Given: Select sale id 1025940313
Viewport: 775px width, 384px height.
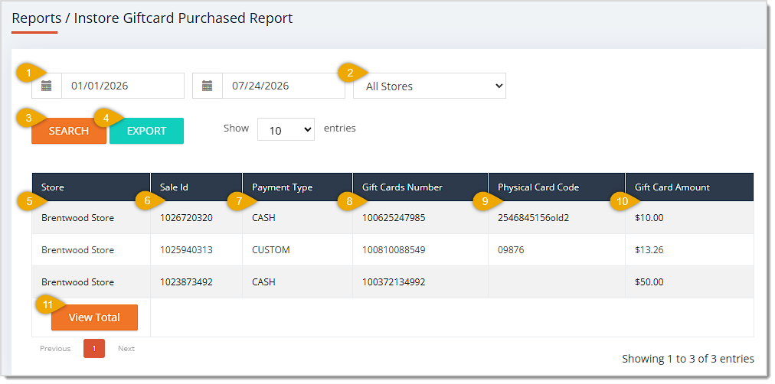Looking at the screenshot, I should 186,249.
